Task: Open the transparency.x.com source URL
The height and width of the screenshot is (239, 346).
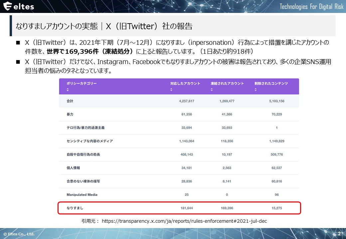Action: [x=184, y=221]
